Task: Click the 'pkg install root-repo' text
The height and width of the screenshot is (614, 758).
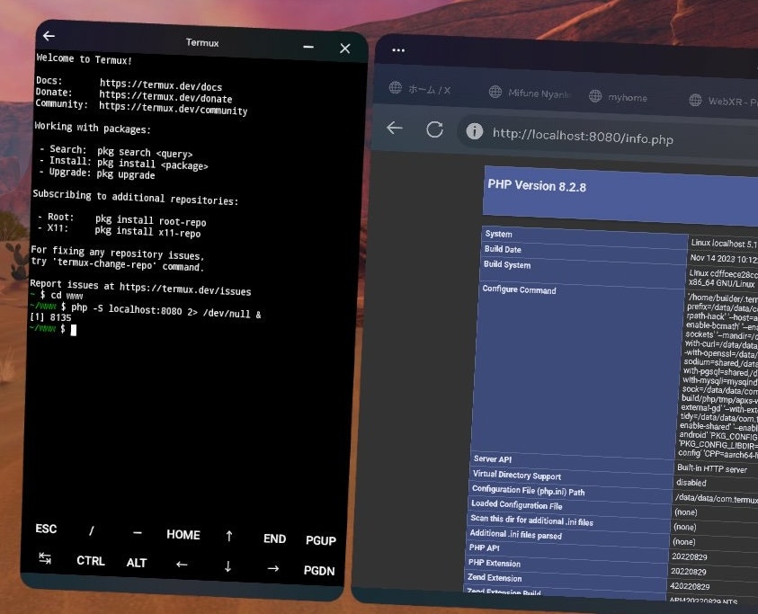Action: pos(150,220)
